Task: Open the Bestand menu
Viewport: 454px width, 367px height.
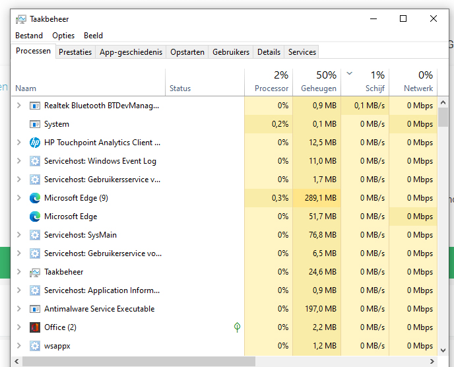Action: pyautogui.click(x=29, y=36)
